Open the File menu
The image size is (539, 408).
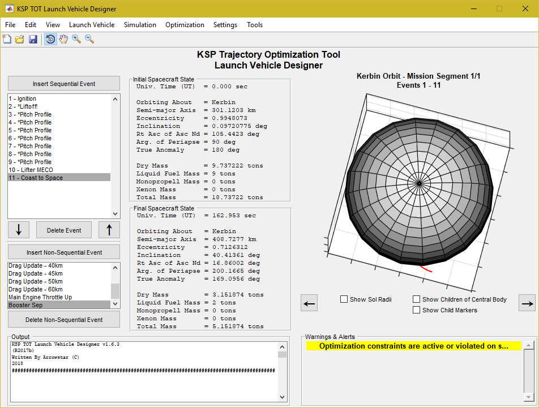coord(10,25)
